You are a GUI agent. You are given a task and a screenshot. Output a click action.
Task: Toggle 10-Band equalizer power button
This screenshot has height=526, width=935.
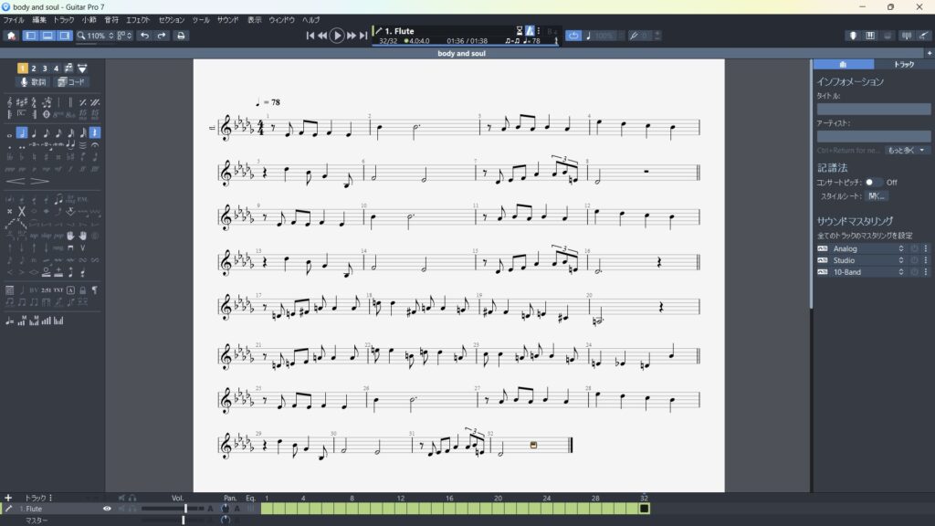click(x=914, y=272)
